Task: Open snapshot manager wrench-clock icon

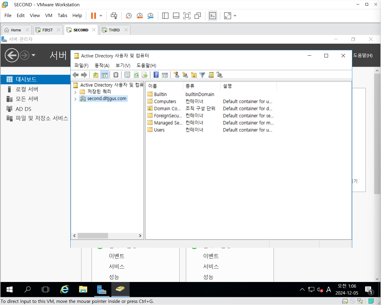Action: 151,16
